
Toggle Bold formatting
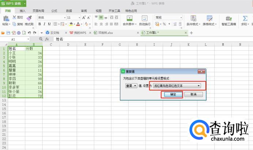point(39,24)
